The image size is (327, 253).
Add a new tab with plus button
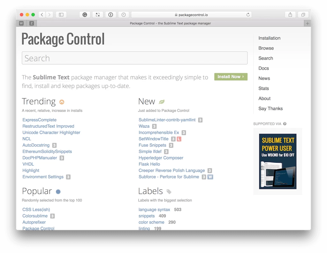click(307, 23)
